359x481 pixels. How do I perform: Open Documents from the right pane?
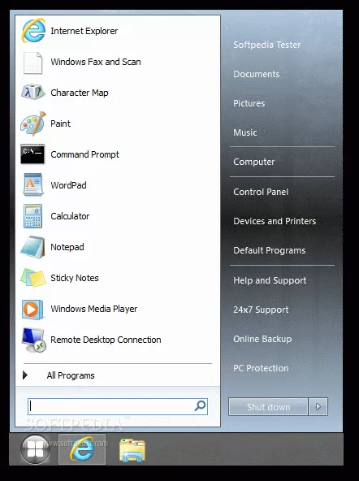point(257,74)
